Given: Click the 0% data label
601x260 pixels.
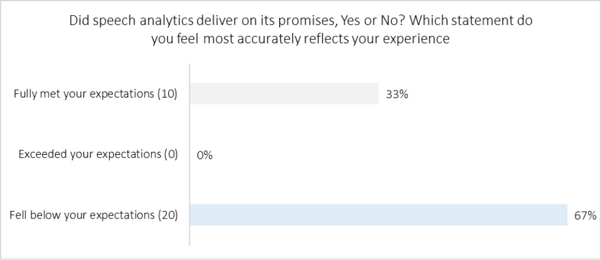Looking at the screenshot, I should tap(204, 155).
